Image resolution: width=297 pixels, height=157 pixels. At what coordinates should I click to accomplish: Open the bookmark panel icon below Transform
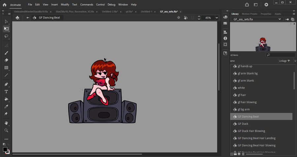click(x=225, y=53)
